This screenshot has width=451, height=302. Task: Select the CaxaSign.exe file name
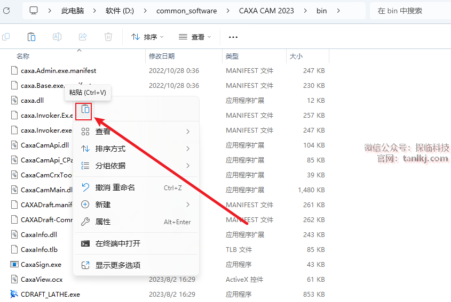(x=41, y=264)
